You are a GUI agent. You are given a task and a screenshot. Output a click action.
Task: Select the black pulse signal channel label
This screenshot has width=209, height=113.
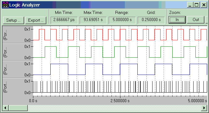pos(6,87)
